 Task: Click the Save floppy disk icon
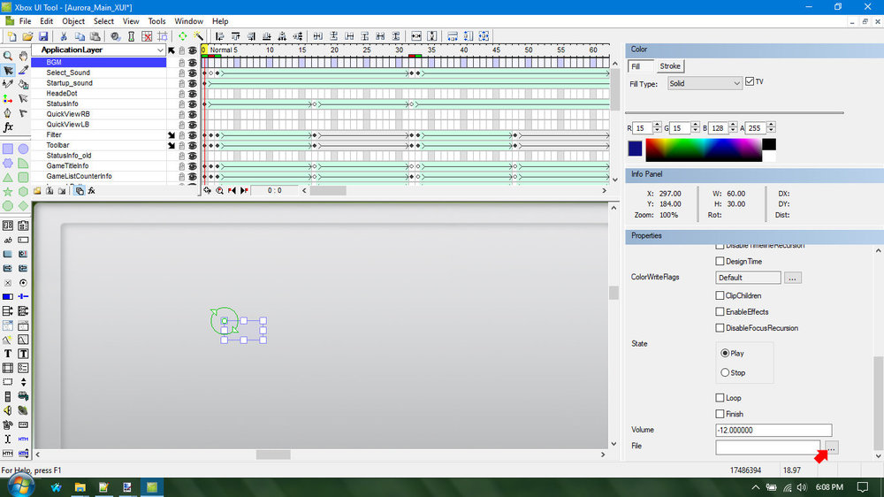coord(43,36)
